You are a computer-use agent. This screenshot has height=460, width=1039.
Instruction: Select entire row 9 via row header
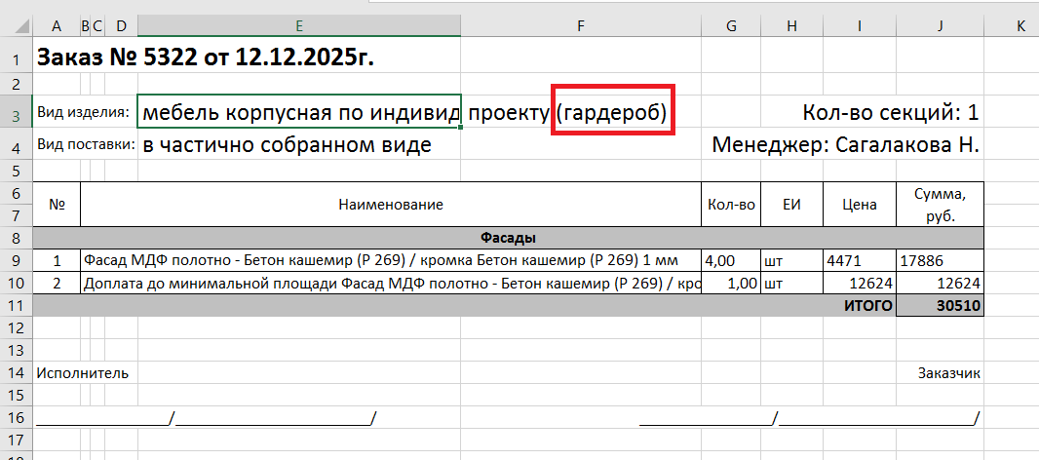coord(16,261)
